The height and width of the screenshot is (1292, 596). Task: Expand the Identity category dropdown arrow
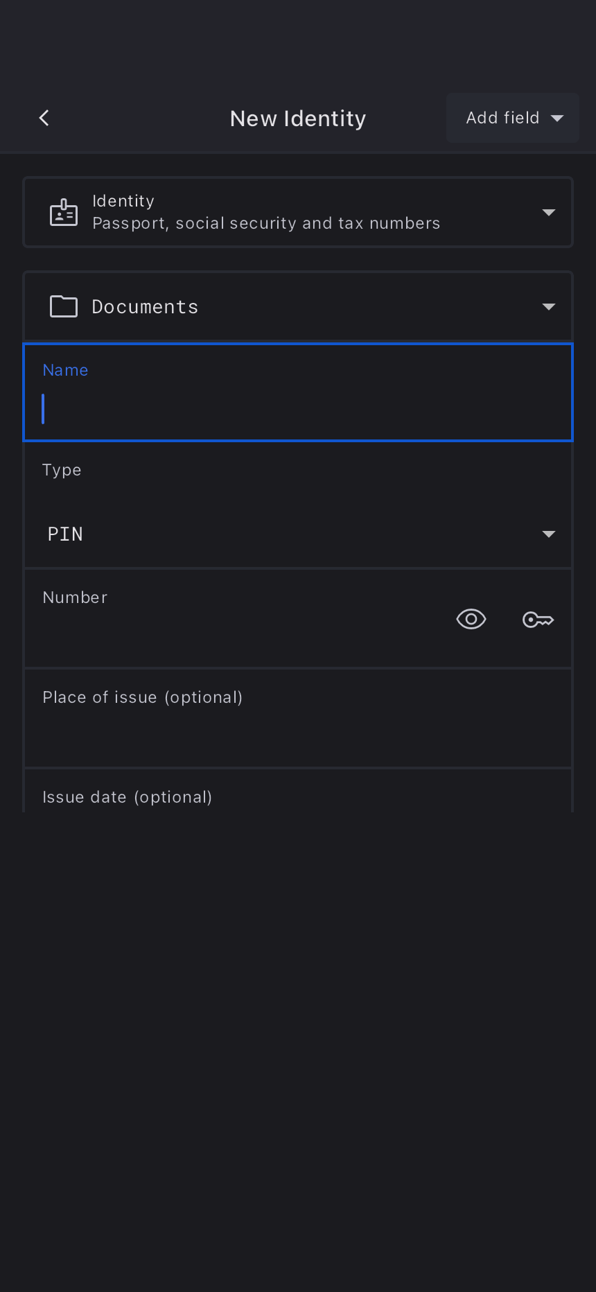tap(549, 213)
